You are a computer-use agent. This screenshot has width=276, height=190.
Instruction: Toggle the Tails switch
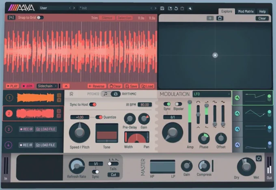click(113, 164)
